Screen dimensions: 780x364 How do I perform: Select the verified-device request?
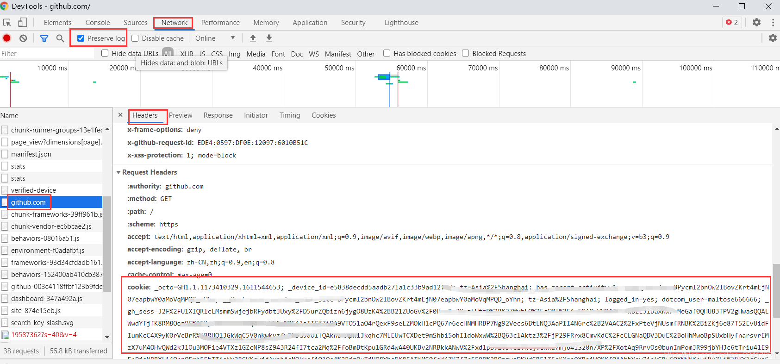(x=51, y=190)
